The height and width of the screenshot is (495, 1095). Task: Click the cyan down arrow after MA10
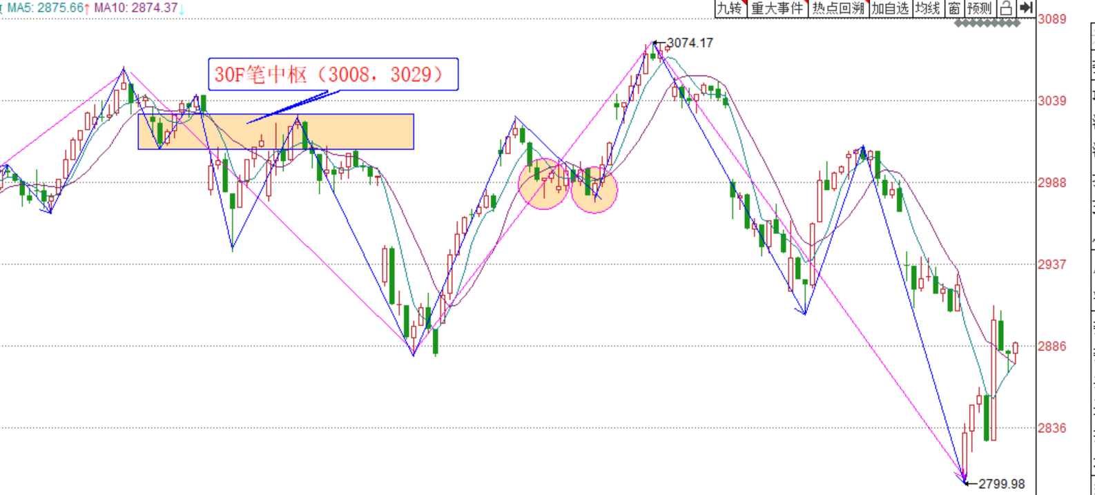click(181, 8)
